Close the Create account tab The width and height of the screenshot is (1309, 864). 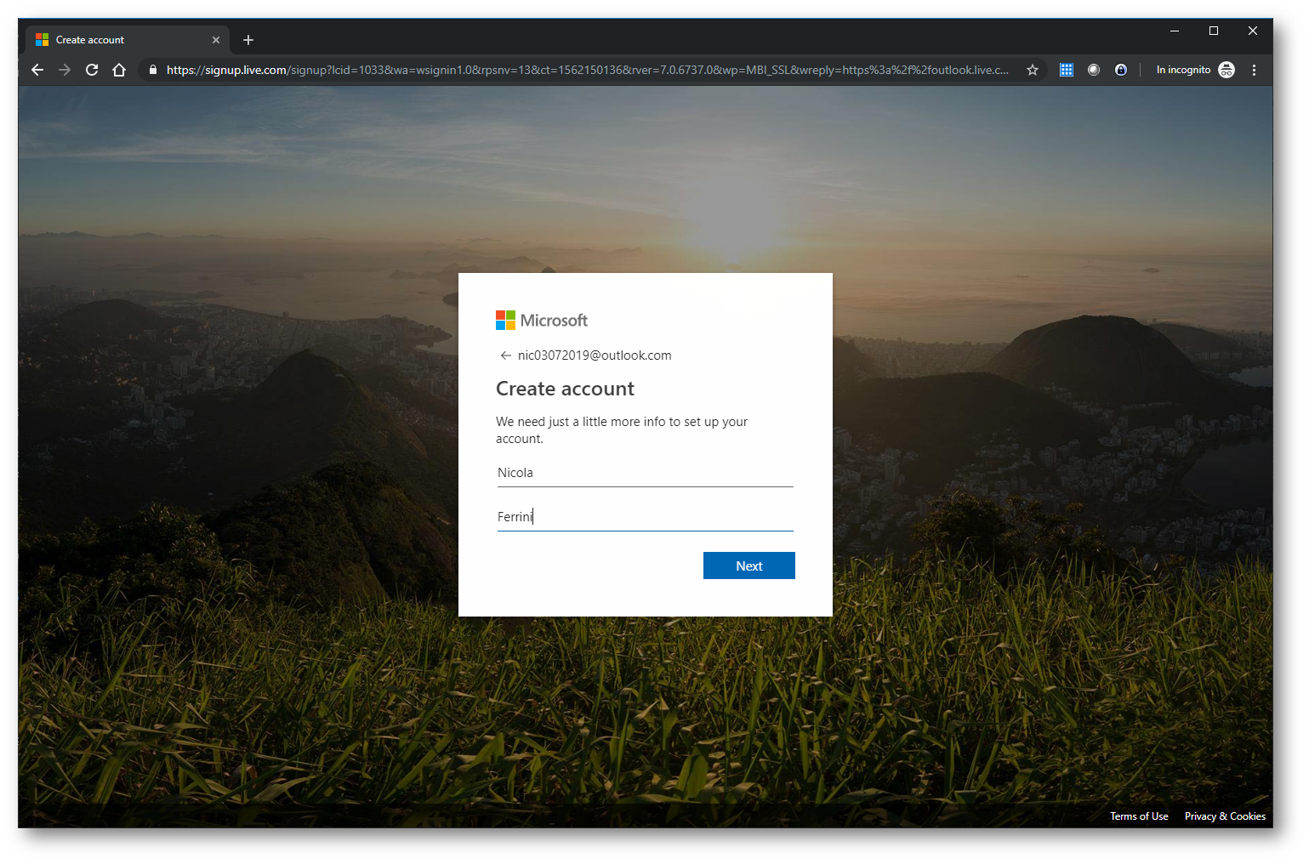(216, 40)
